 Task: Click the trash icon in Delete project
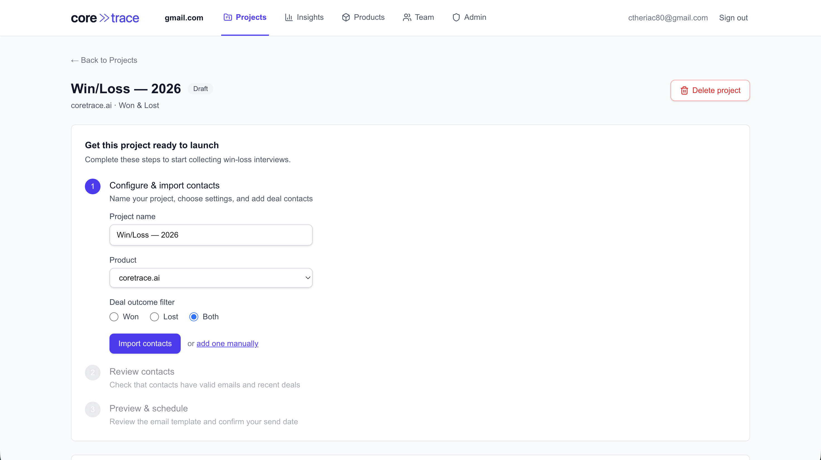tap(685, 90)
